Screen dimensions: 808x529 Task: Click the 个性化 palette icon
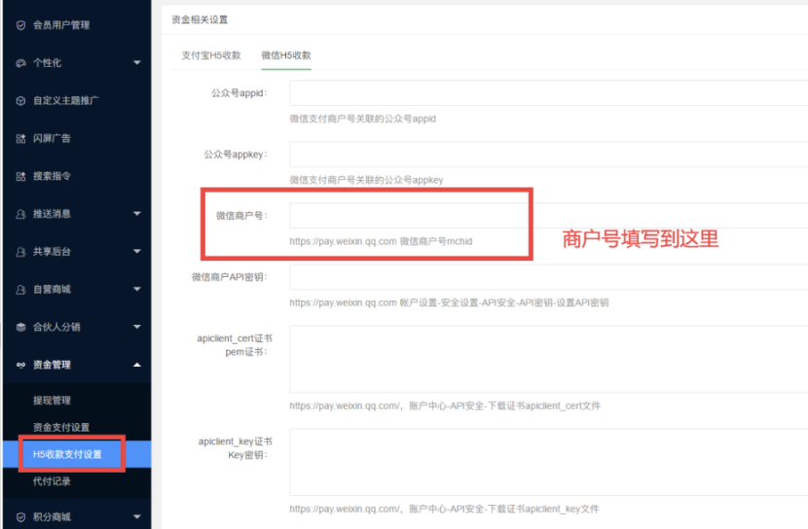[20, 63]
